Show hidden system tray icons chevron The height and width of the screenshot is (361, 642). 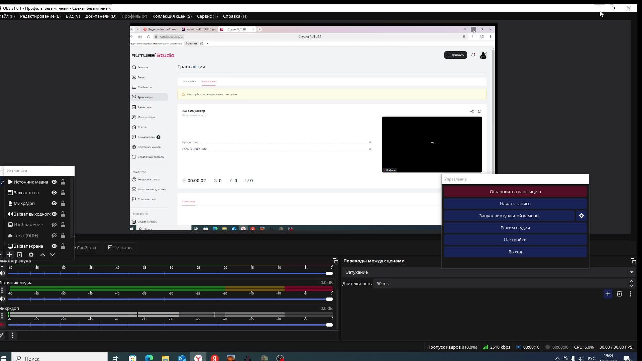pos(557,358)
